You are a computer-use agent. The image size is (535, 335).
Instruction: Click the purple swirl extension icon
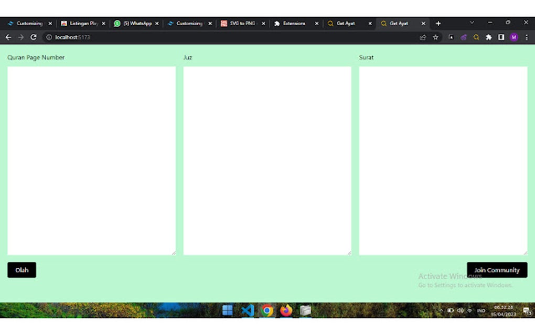(x=464, y=37)
